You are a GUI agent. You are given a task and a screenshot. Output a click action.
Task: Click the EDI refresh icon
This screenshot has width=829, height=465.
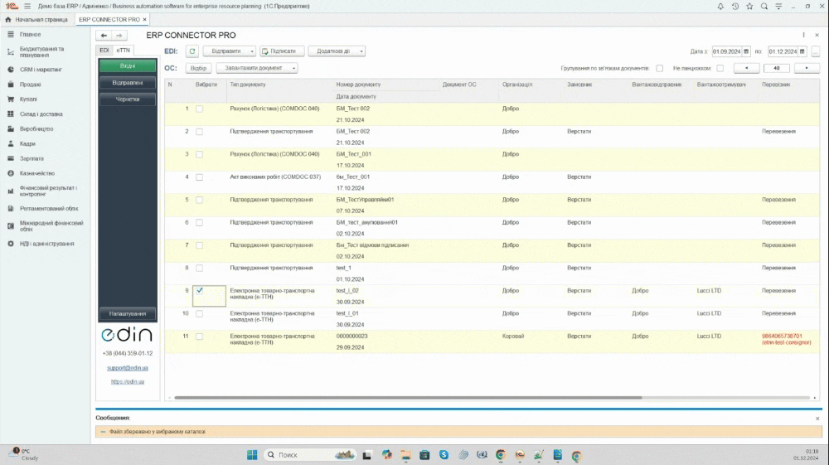(191, 51)
